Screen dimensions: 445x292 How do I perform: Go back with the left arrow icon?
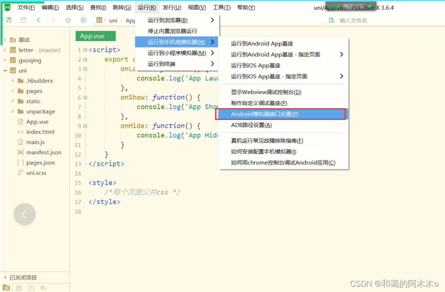pyautogui.click(x=38, y=20)
